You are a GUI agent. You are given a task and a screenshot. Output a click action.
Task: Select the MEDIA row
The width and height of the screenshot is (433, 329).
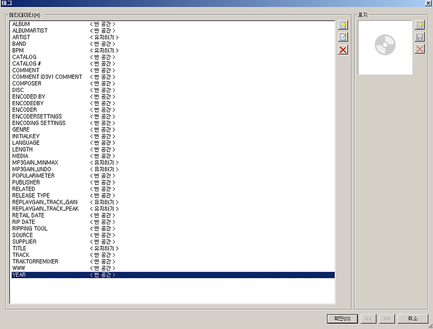(x=173, y=156)
